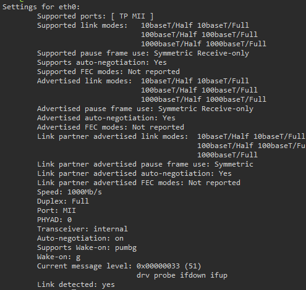Click the 'Auto-negotiation: on' line
This screenshot has width=306, height=290.
[x=80, y=238]
